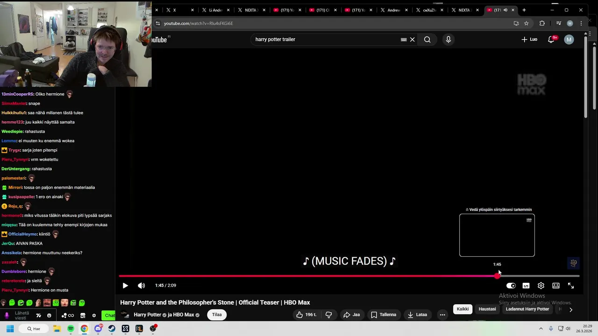Mute the YouTube player volume

pos(142,286)
